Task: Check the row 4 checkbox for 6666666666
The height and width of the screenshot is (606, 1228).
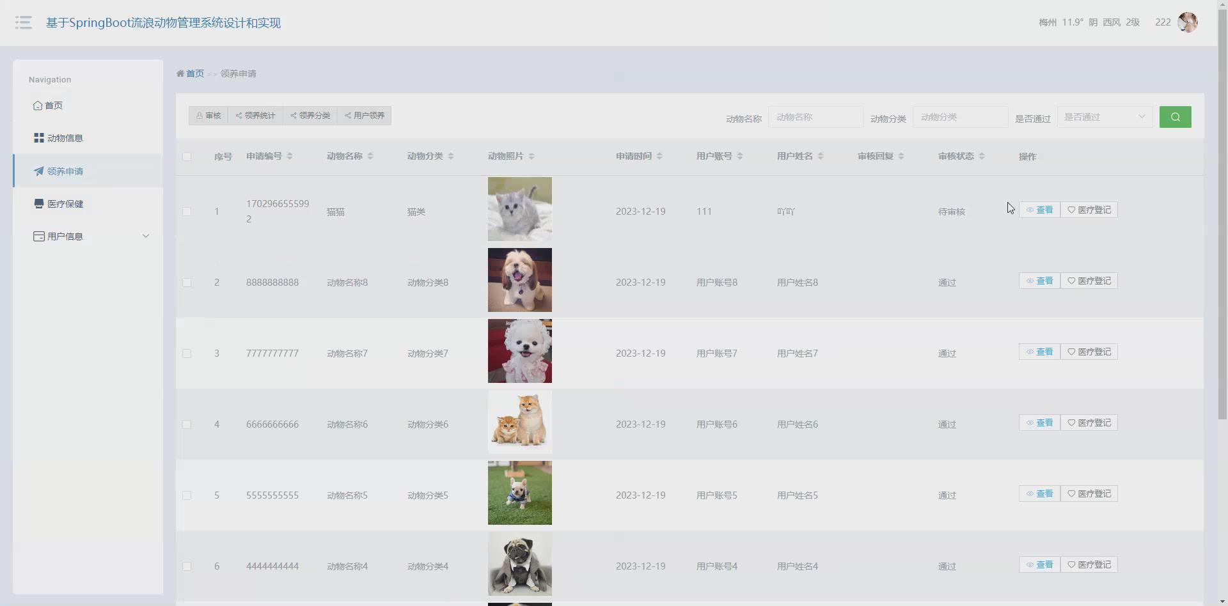Action: [187, 424]
